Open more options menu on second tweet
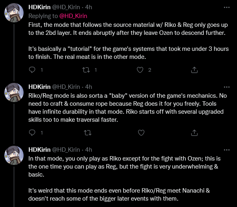 point(227,87)
